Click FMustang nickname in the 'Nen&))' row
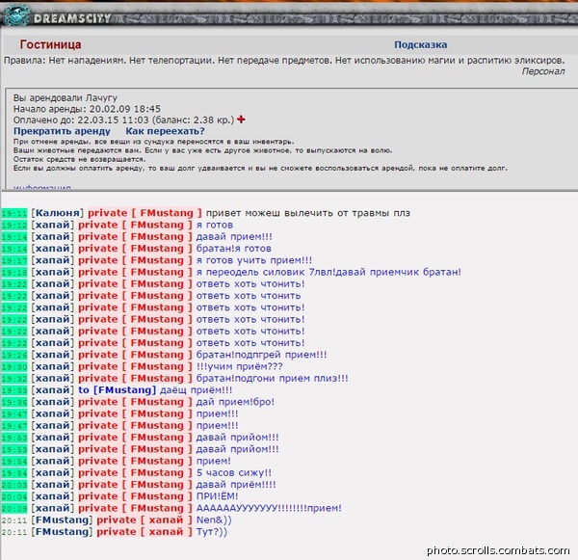This screenshot has height=560, width=578. click(x=62, y=520)
